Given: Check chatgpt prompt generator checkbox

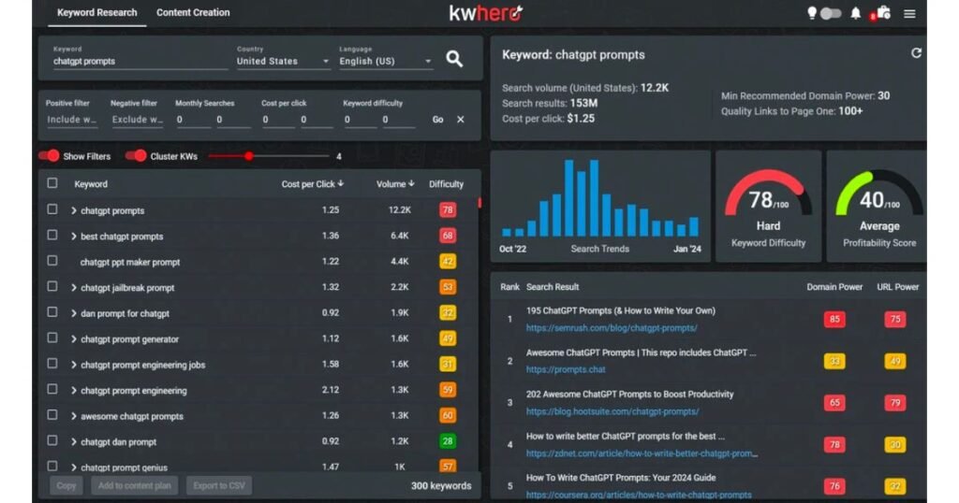Looking at the screenshot, I should [x=52, y=338].
